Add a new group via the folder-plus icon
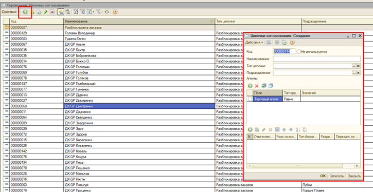The height and width of the screenshot is (192, 373). click(32, 12)
